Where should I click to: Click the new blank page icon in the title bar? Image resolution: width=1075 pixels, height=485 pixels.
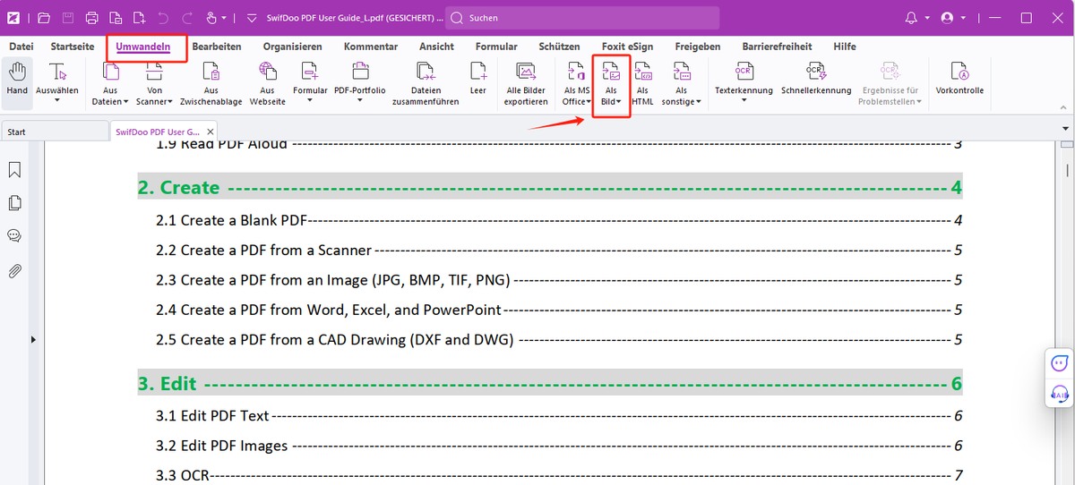[x=139, y=18]
